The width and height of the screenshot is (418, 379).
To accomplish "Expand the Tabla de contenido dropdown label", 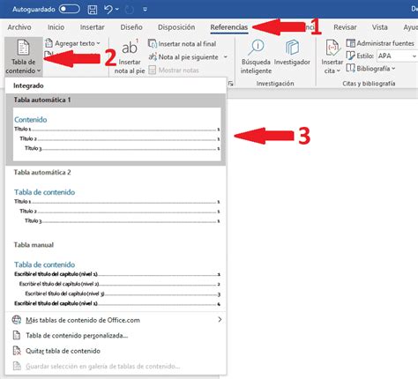I will coord(23,66).
